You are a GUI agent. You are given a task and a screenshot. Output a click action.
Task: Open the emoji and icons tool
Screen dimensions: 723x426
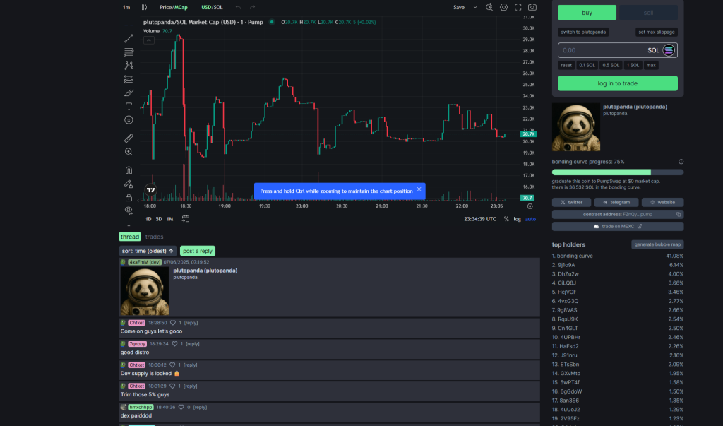[129, 120]
